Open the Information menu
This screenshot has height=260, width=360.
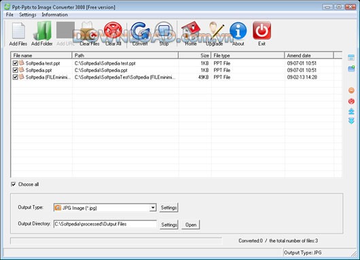pyautogui.click(x=54, y=15)
